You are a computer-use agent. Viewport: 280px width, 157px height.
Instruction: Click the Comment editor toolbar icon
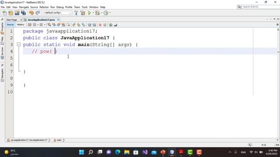pyautogui.click(x=111, y=25)
